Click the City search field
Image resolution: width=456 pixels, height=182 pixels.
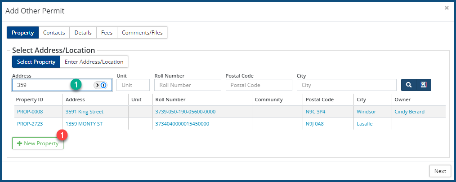(x=346, y=85)
